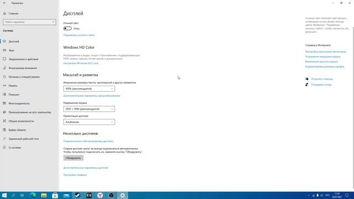354x199 pixels.
Task: Open Projecting to this PC (Проецирование) icon
Action: coord(4,112)
